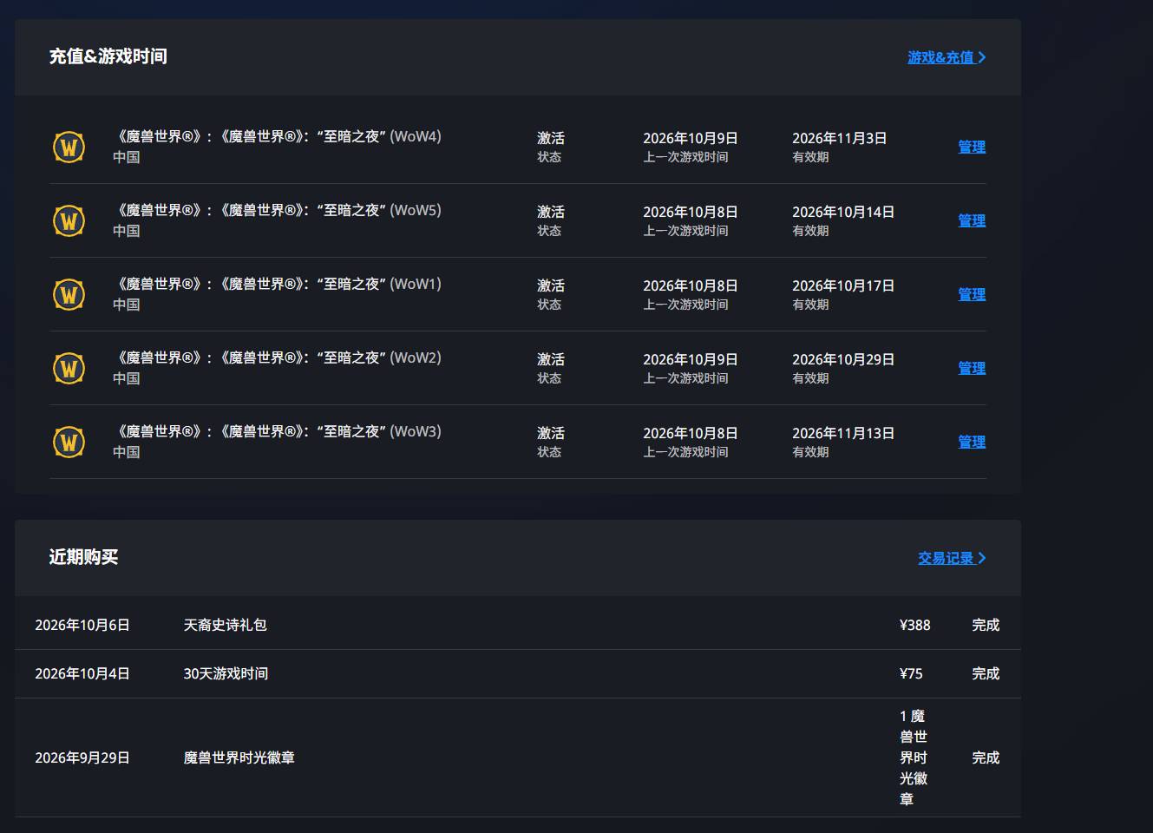Select the 2026年9月29日 purchase date
The width and height of the screenshot is (1153, 833).
click(82, 758)
